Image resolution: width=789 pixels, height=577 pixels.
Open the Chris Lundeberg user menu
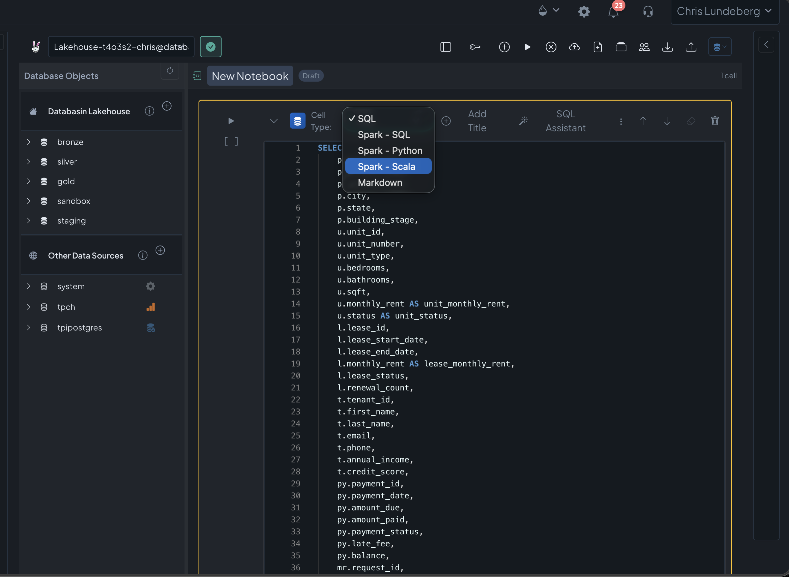click(x=724, y=12)
